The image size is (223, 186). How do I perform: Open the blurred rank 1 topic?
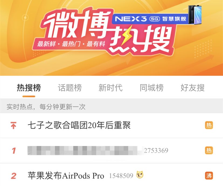82,150
